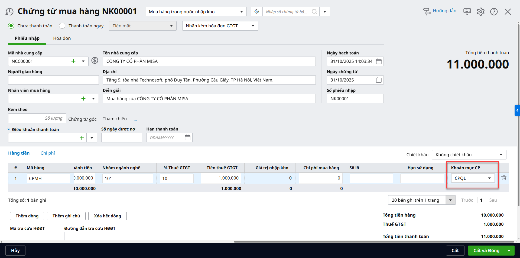The width and height of the screenshot is (520, 258).
Task: Click the history clock icon beside the title
Action: [x=9, y=12]
